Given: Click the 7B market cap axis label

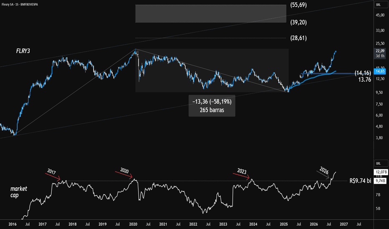Looking at the screenshot, I should (378, 195).
